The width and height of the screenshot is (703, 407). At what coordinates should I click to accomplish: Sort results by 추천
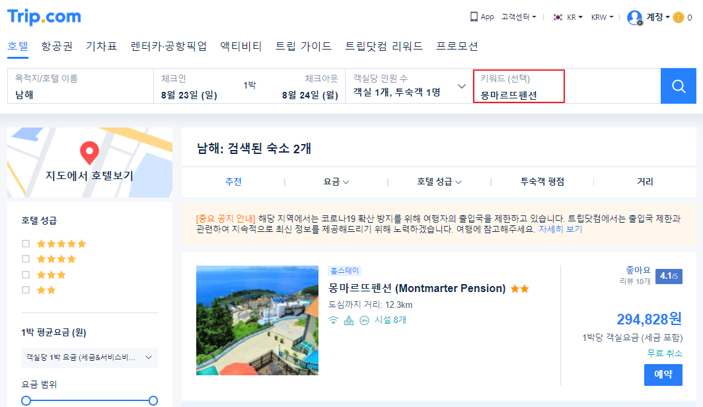[x=233, y=182]
